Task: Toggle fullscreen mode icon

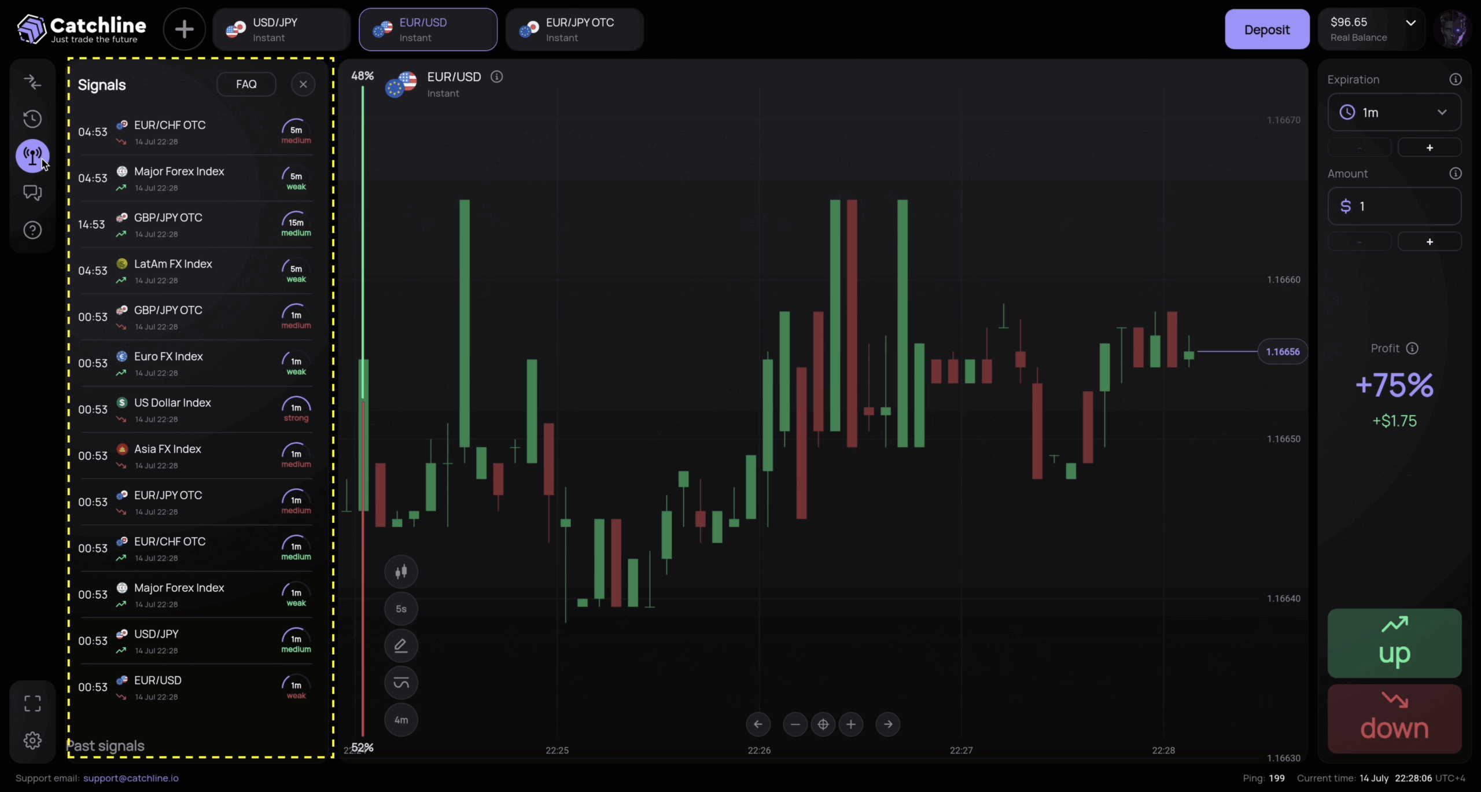Action: (32, 703)
